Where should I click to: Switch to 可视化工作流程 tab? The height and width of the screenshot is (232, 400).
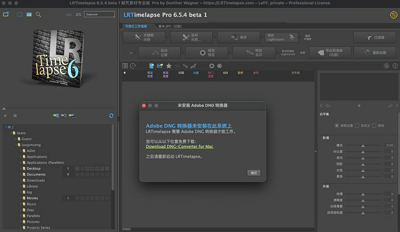[x=136, y=26]
